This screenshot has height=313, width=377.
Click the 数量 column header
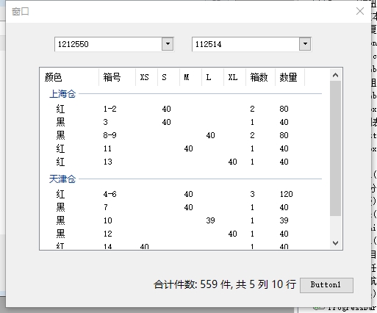(290, 77)
